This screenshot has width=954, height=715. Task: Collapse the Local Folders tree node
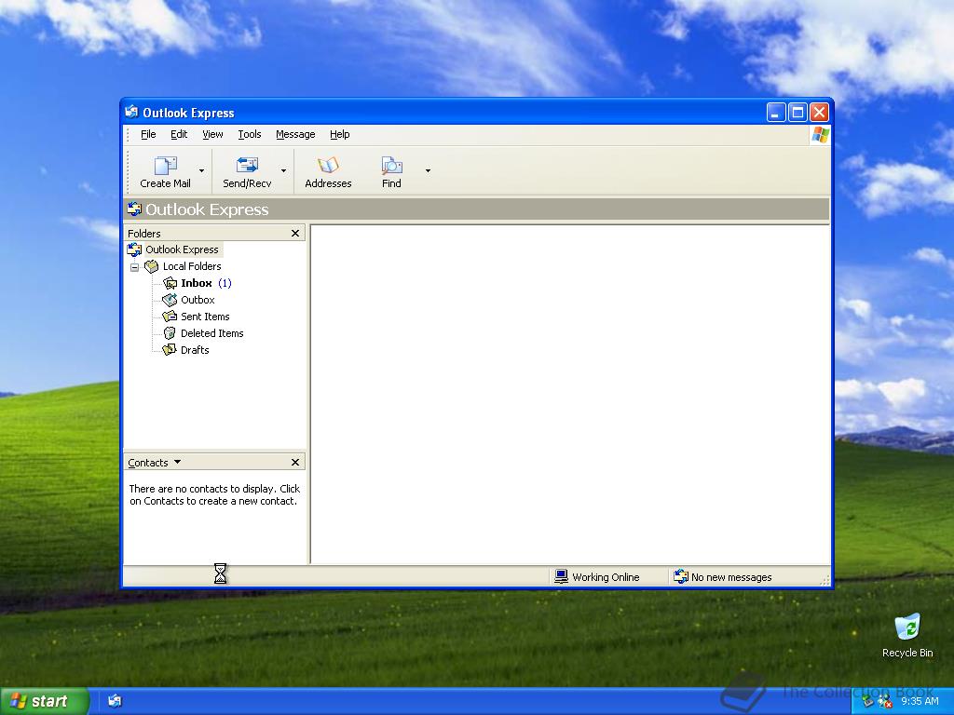[x=134, y=267]
